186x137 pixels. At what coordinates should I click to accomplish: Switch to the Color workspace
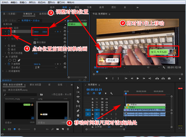77,7
